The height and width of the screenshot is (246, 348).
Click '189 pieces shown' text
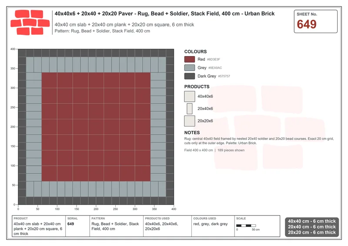click(x=231, y=150)
